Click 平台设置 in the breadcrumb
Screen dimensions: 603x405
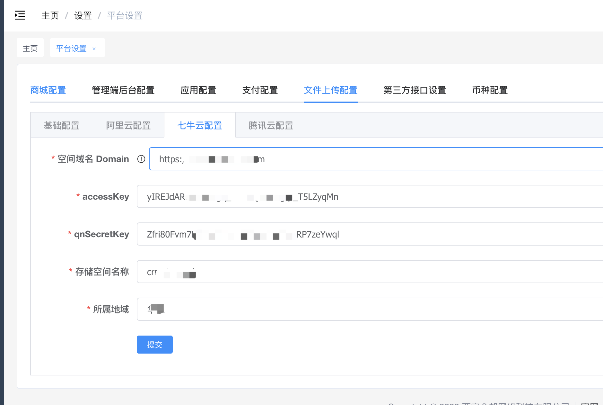coord(125,15)
